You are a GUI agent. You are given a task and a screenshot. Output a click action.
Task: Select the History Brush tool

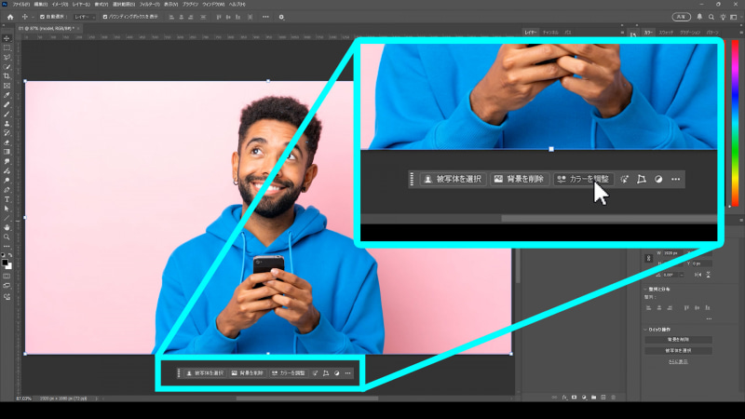tap(7, 133)
